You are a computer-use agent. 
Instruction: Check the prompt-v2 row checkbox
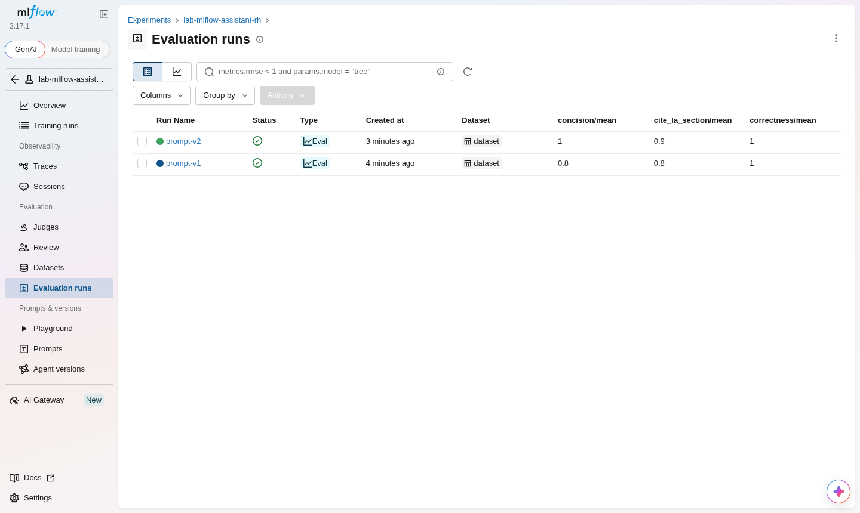[x=142, y=141]
